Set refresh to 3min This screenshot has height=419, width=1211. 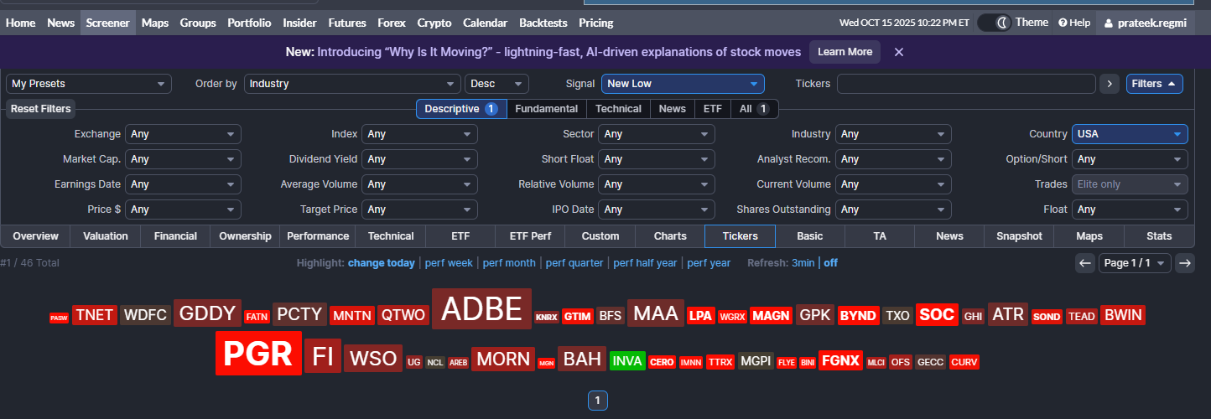(x=803, y=263)
